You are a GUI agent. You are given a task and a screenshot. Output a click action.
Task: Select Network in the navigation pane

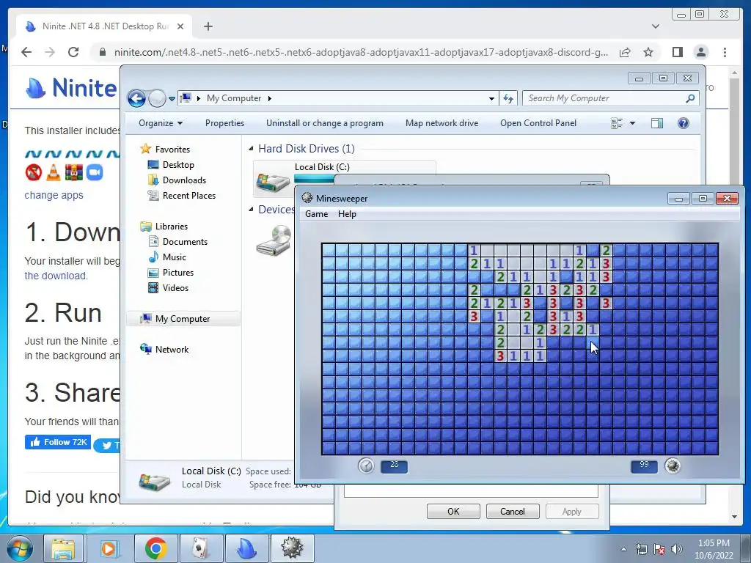click(172, 350)
